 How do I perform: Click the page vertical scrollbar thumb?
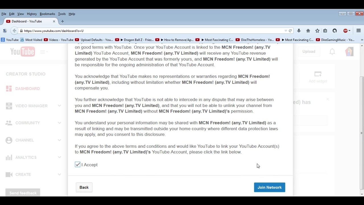361,133
